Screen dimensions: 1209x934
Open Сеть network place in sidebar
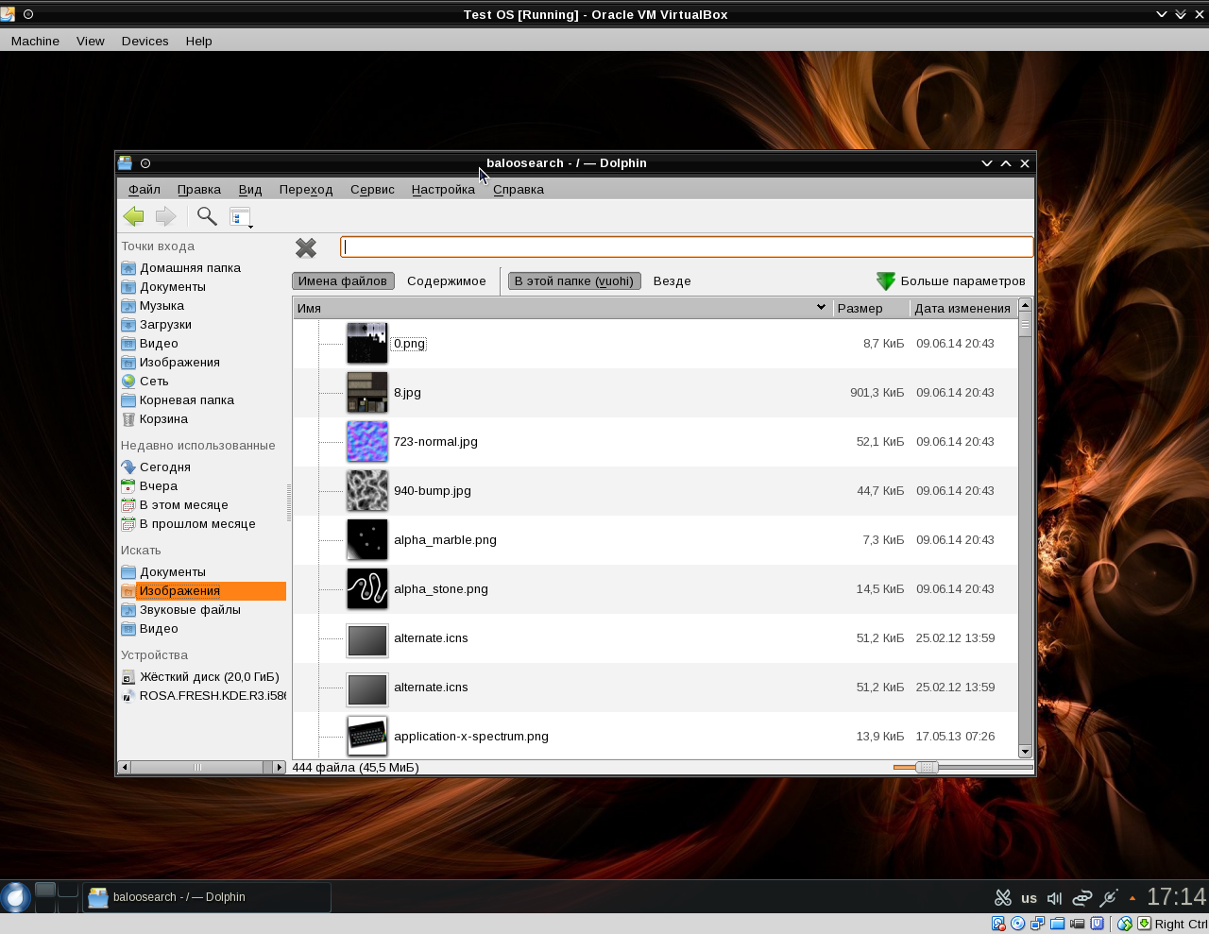coord(154,382)
